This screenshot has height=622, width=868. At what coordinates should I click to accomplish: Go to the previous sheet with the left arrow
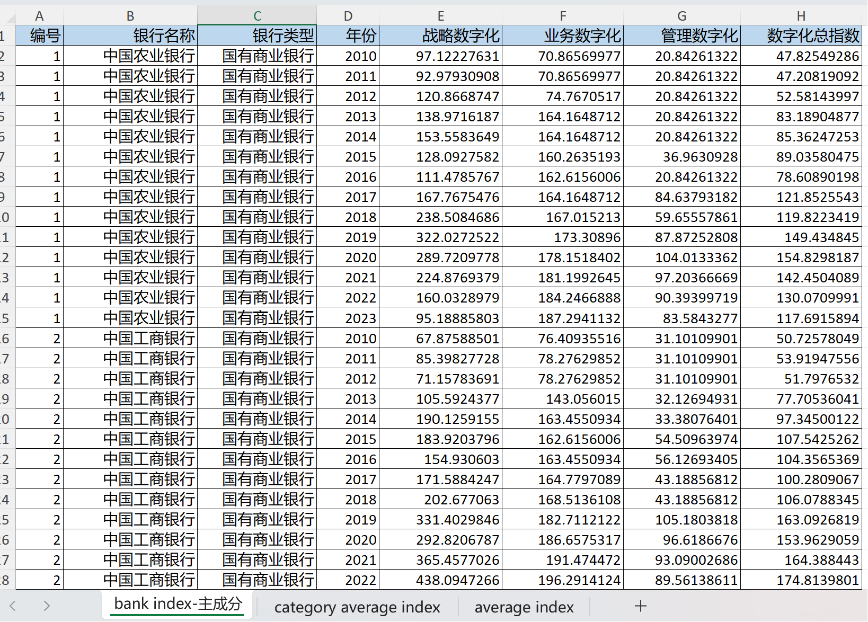pos(13,606)
